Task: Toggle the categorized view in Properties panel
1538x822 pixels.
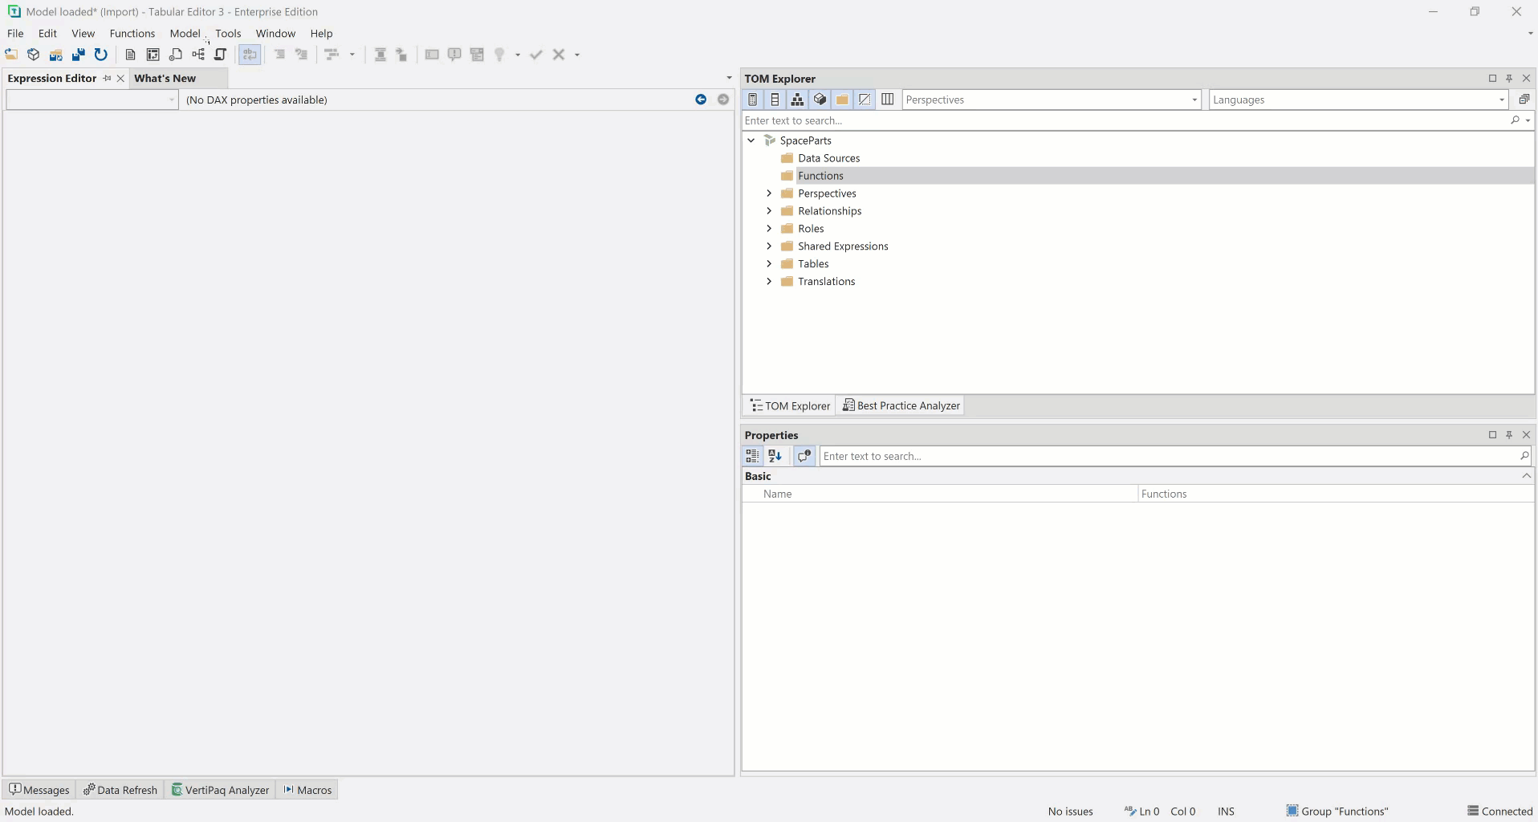Action: coord(752,456)
